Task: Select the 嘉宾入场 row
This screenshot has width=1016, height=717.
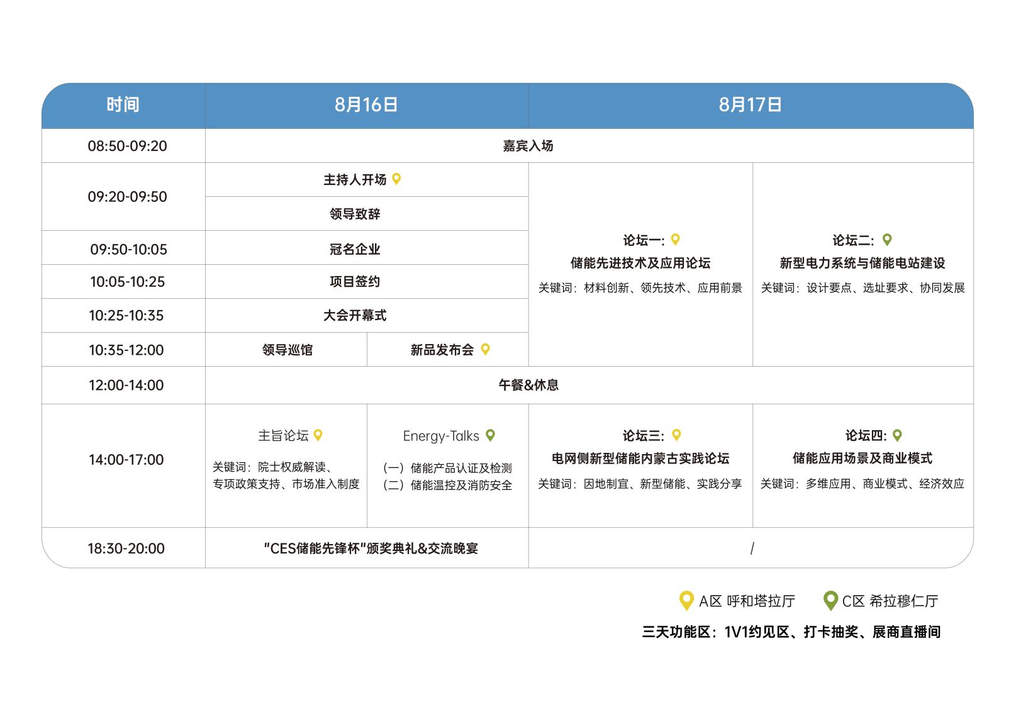Action: click(x=528, y=146)
